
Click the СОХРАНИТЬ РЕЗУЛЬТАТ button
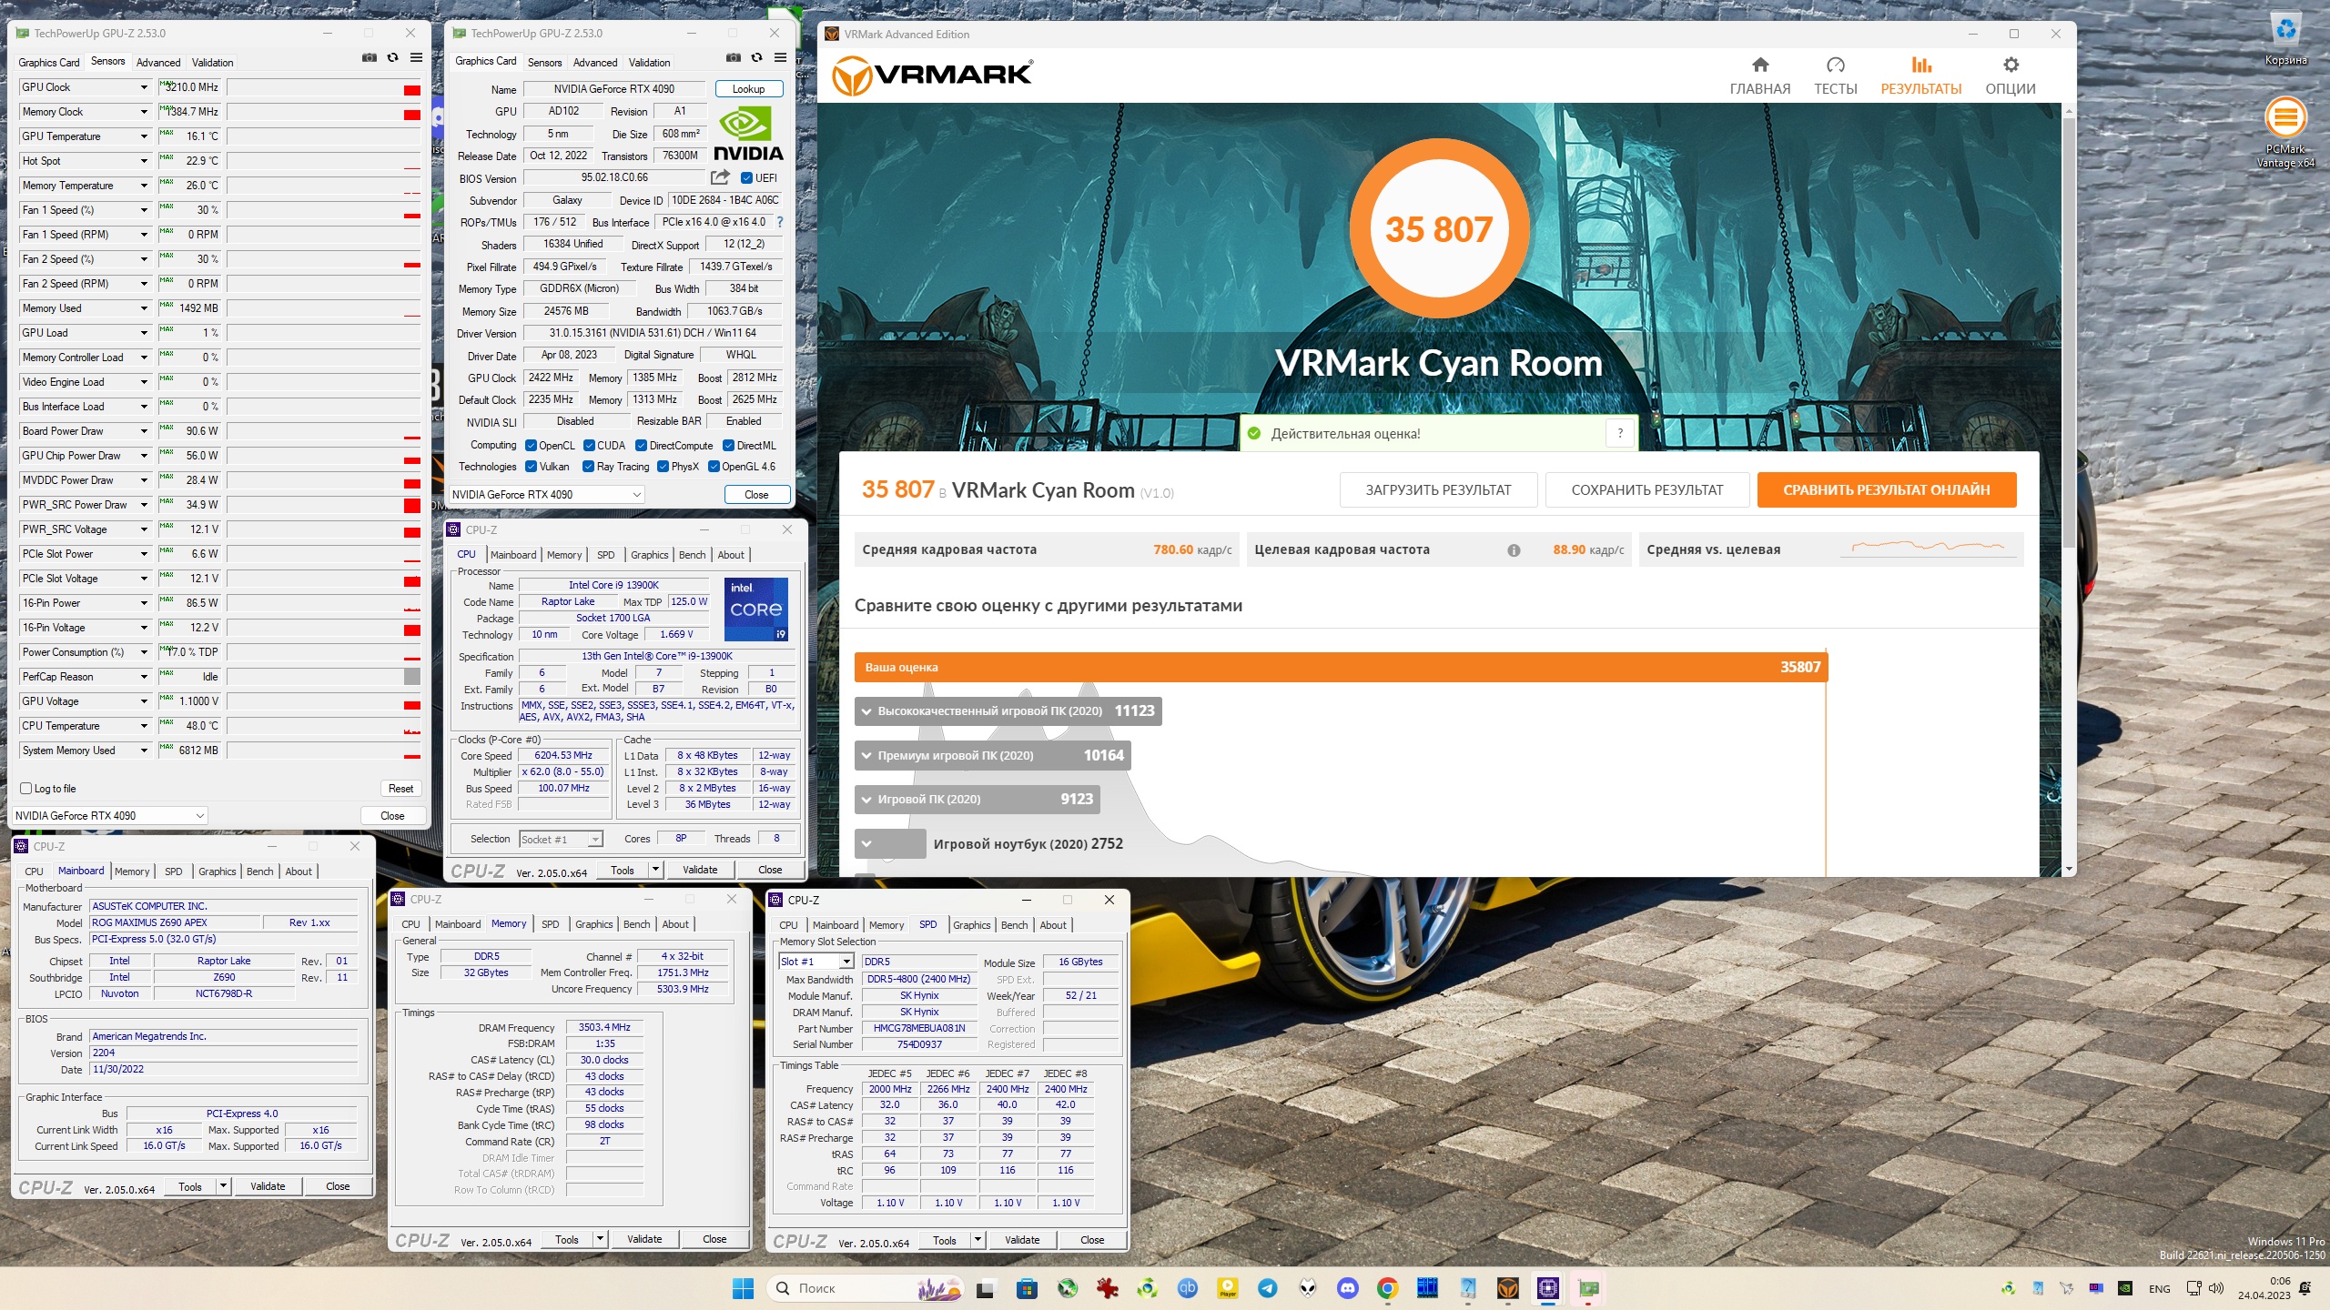click(1647, 490)
